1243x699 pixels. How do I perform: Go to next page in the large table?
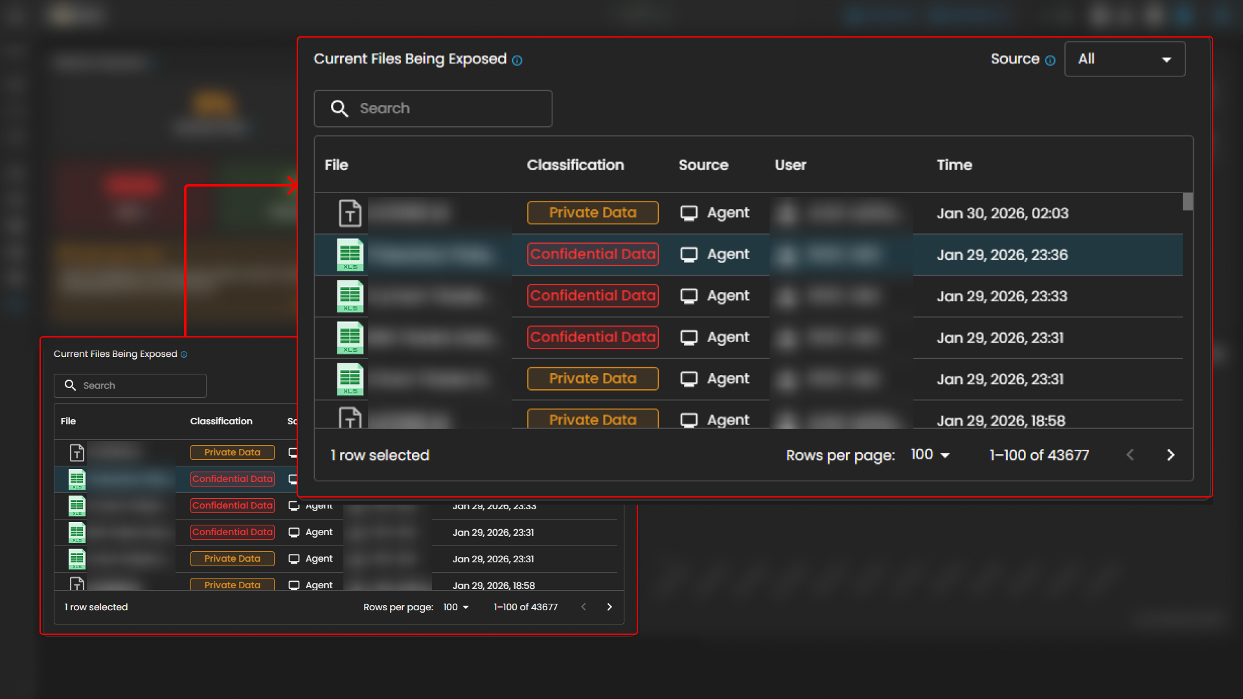(x=1170, y=455)
